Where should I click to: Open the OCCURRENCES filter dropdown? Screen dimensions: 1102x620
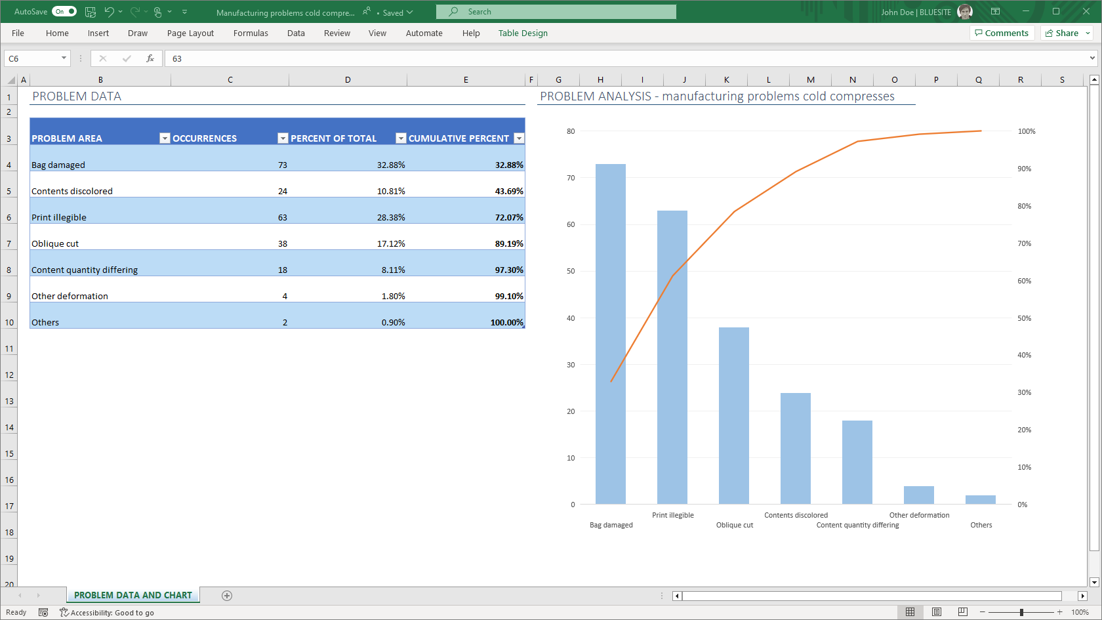pos(283,138)
